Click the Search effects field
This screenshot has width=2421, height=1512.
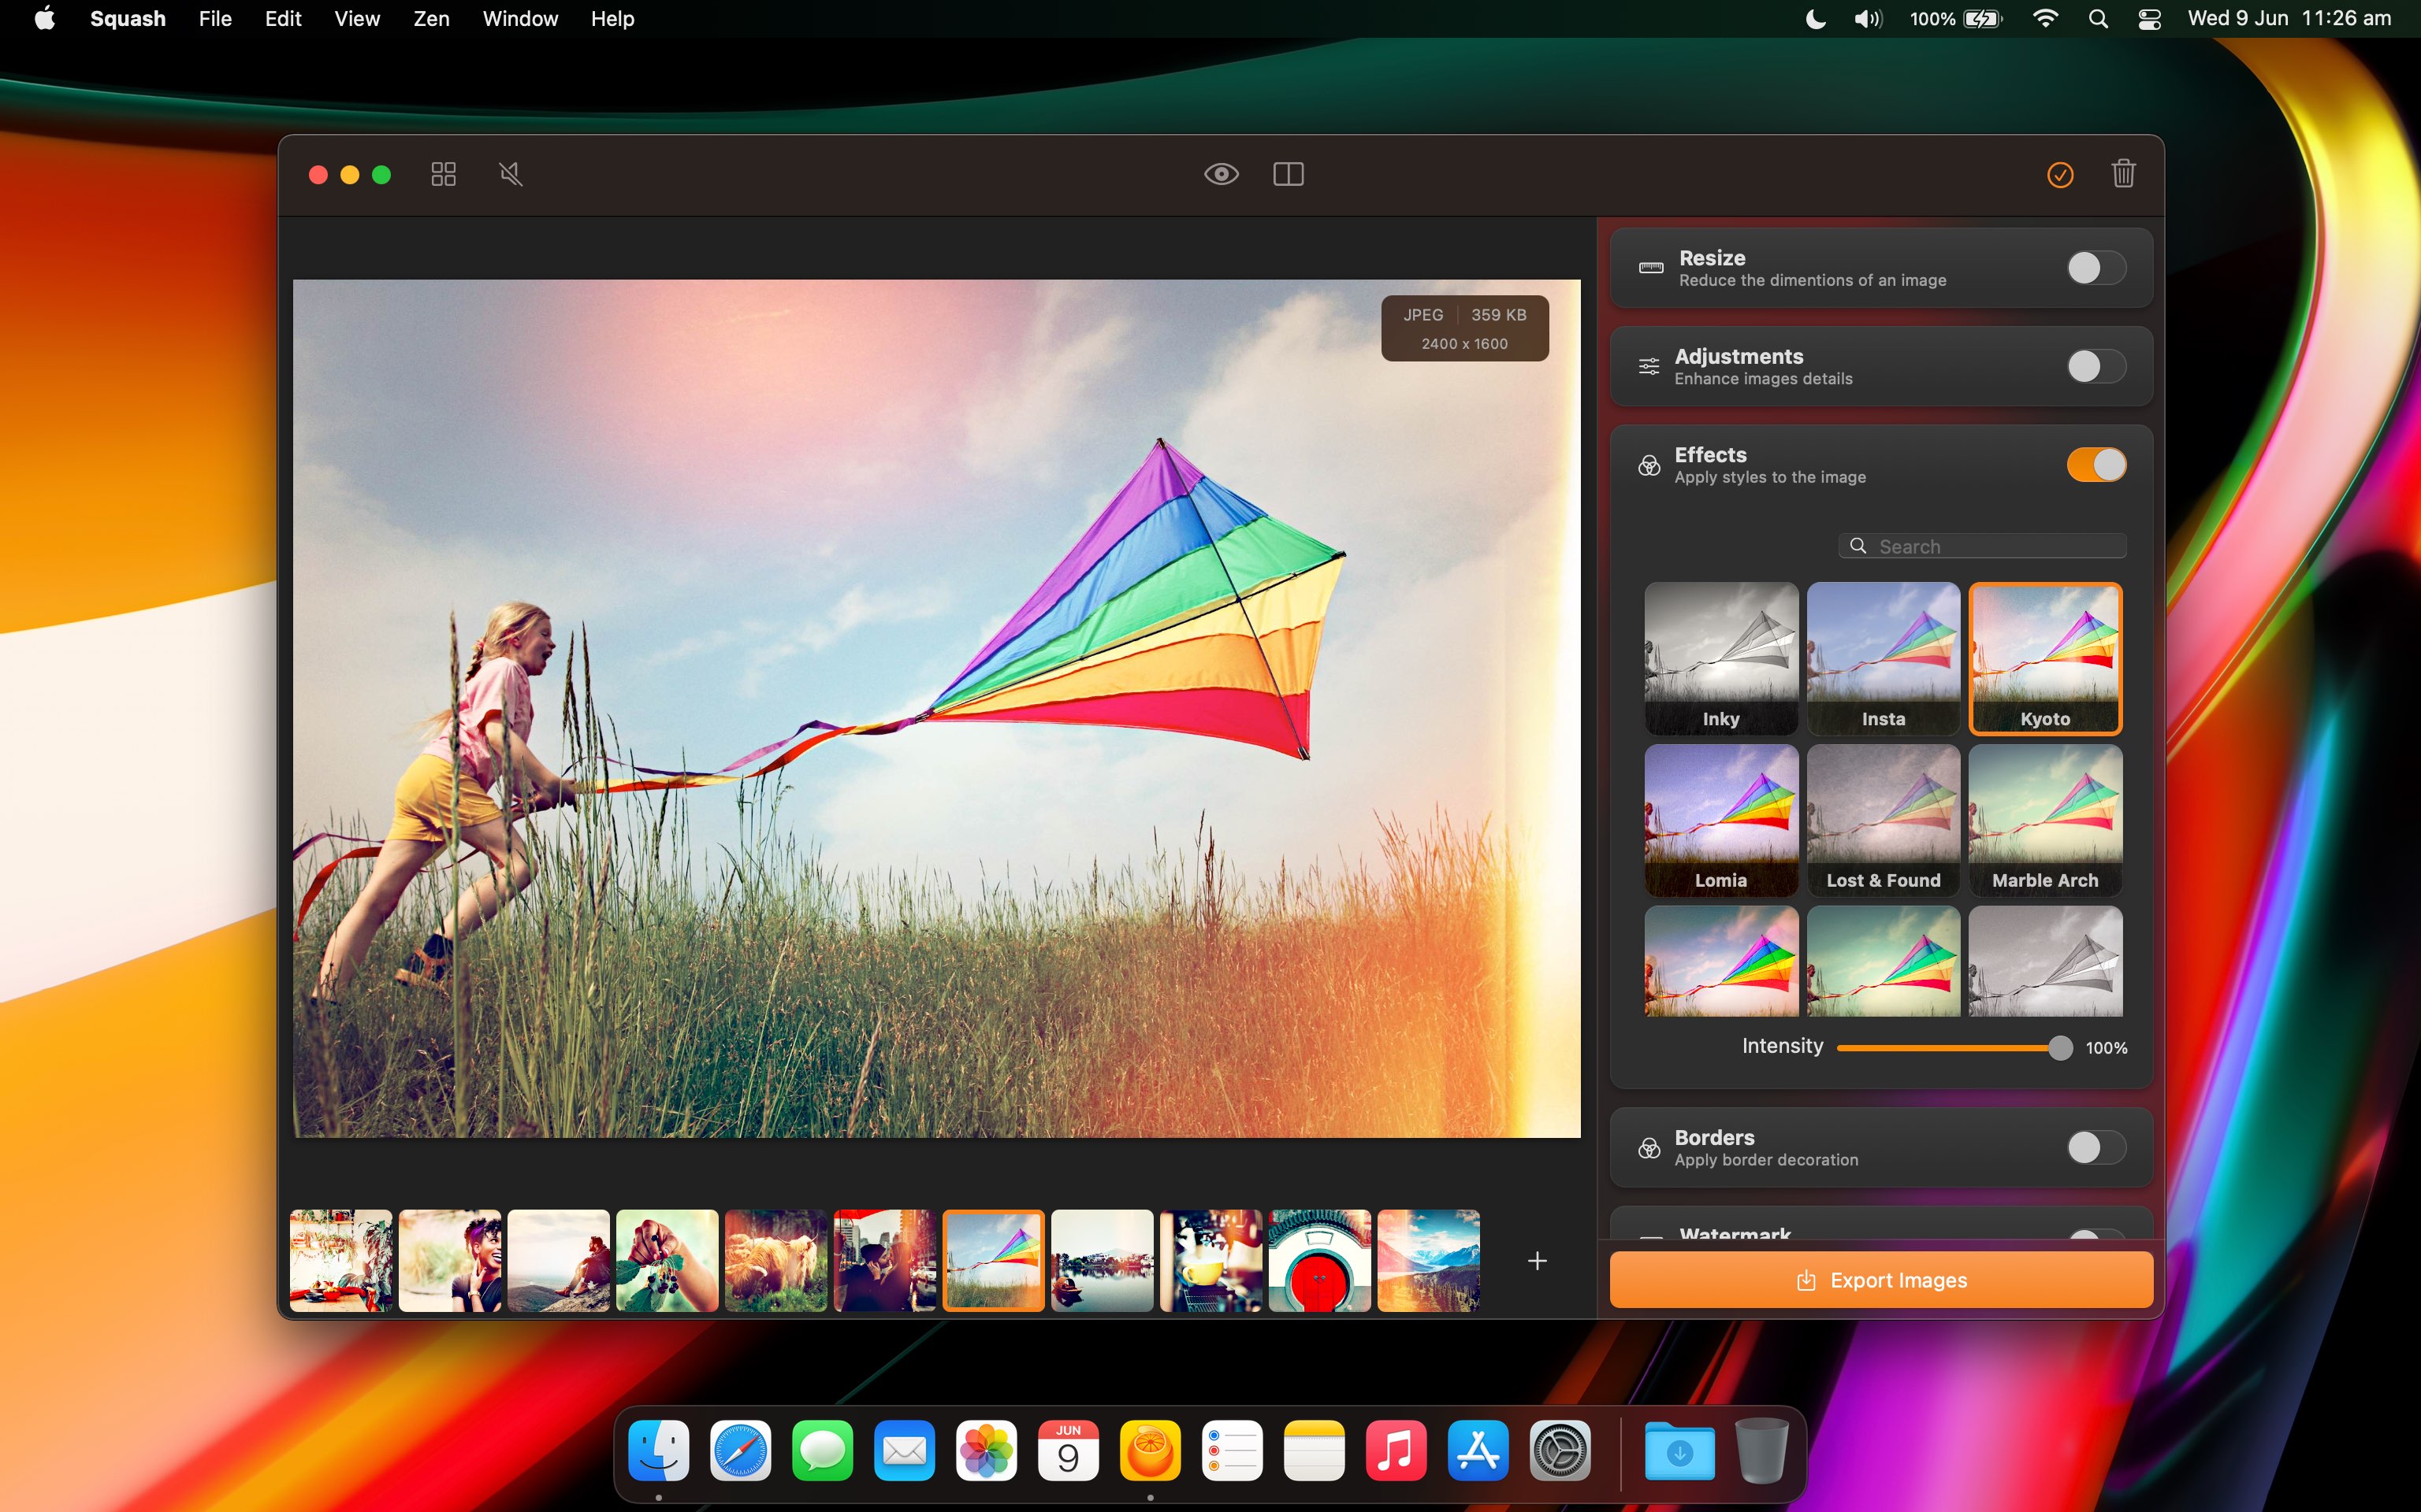click(1982, 546)
